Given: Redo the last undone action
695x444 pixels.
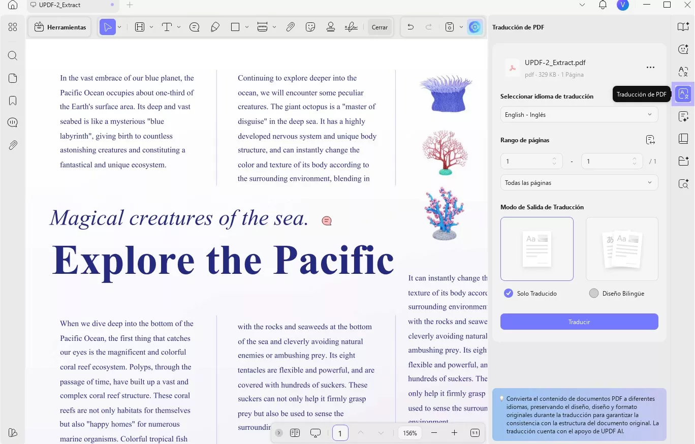Looking at the screenshot, I should (429, 27).
